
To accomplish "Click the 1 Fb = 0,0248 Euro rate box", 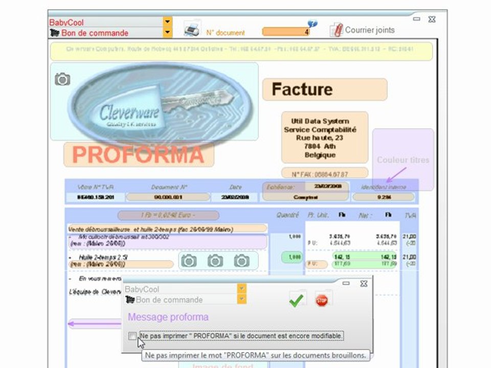I will coord(168,215).
